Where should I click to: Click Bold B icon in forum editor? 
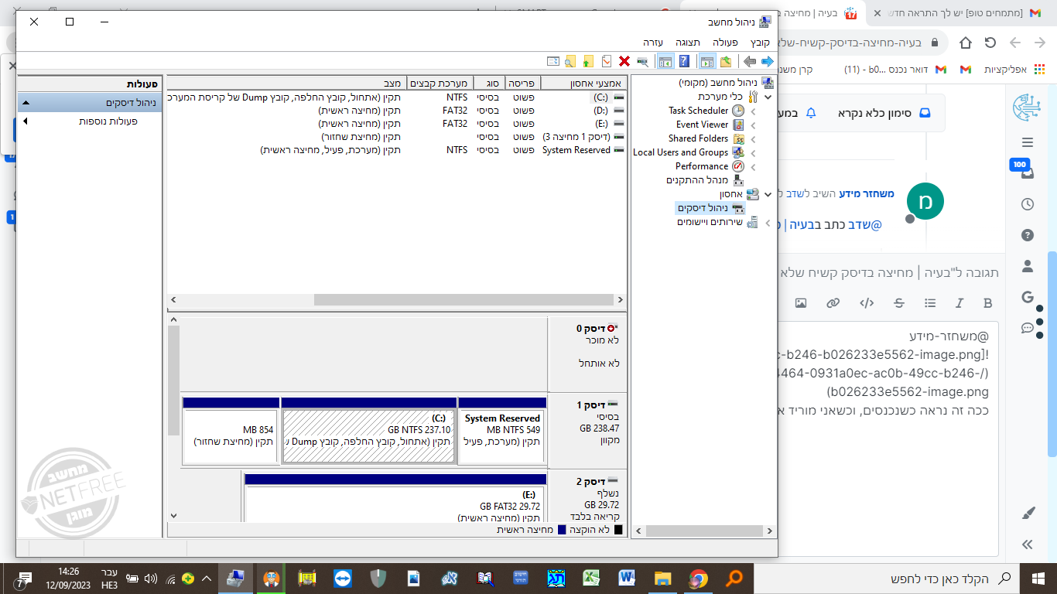point(987,303)
